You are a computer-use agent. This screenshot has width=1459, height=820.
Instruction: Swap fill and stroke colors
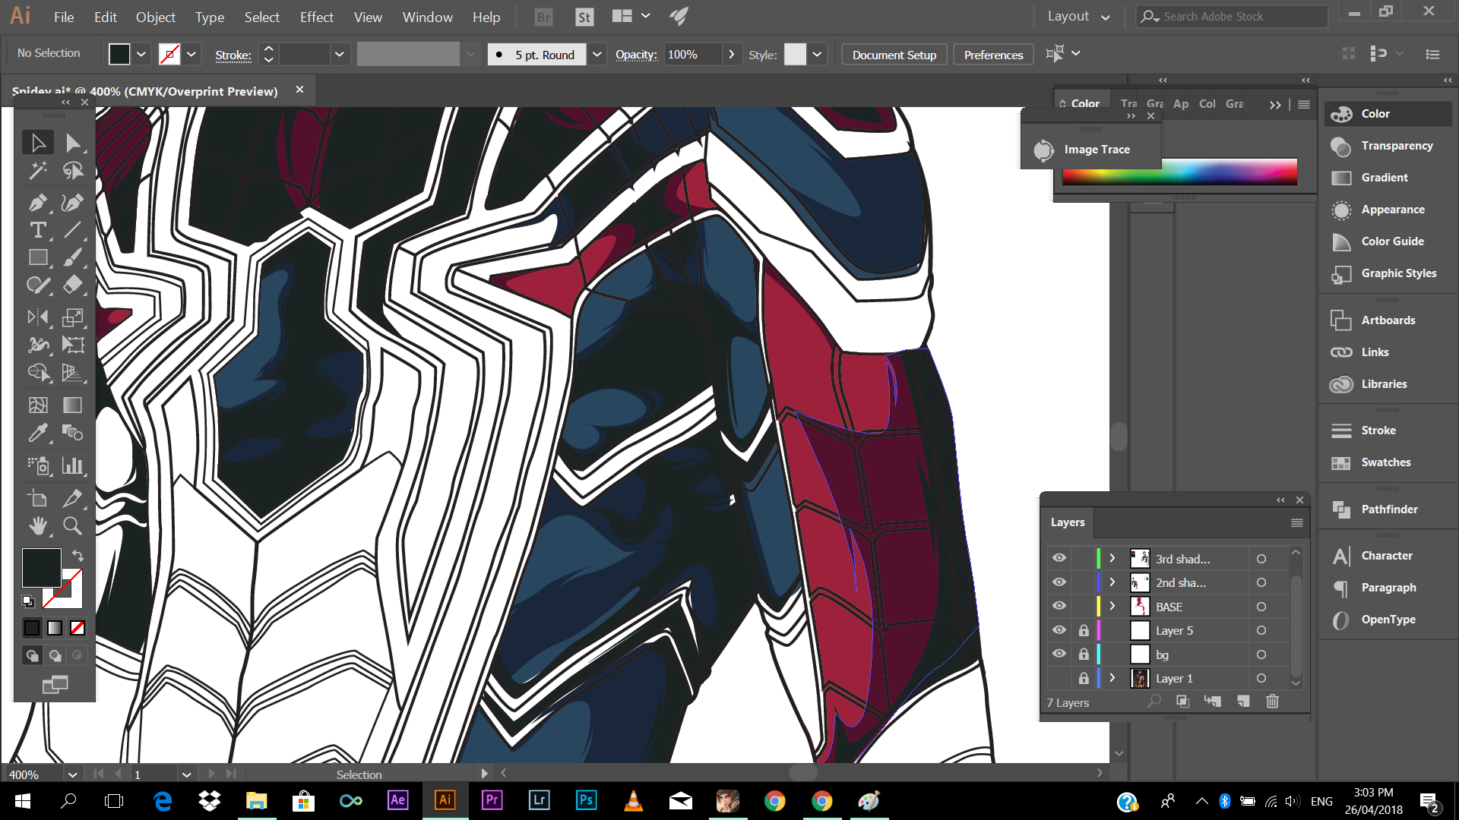(78, 555)
